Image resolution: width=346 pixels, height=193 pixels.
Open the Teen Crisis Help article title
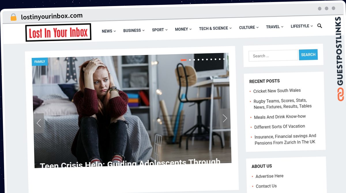[130, 164]
